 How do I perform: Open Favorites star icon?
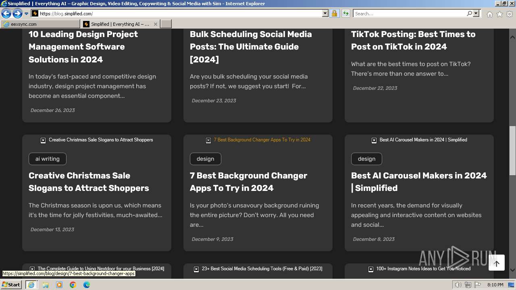click(499, 14)
